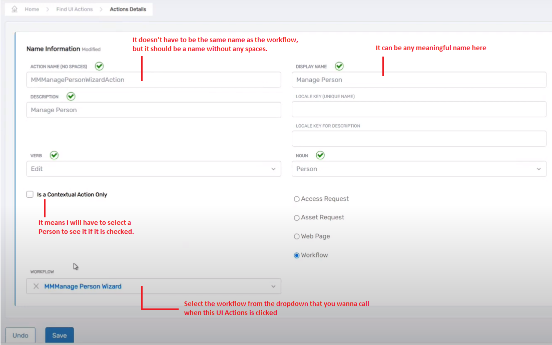The height and width of the screenshot is (345, 552).
Task: Select Workflow radio button
Action: 297,255
